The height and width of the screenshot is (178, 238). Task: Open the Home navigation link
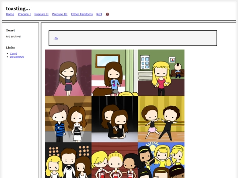10,14
